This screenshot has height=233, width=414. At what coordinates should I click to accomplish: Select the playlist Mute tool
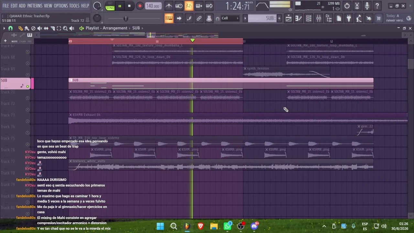tap(40, 28)
